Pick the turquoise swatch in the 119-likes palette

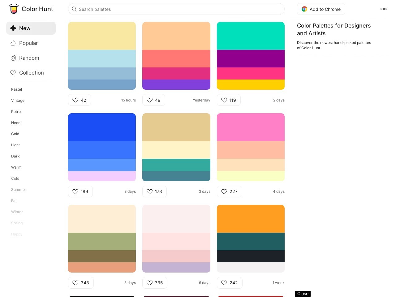251,36
